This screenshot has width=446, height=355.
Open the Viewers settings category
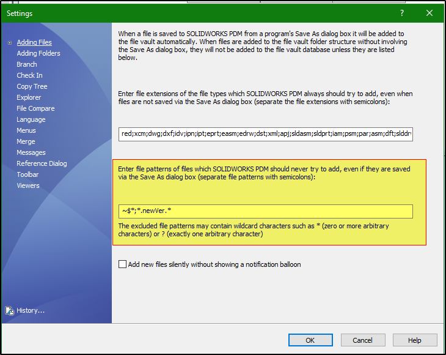coord(28,185)
